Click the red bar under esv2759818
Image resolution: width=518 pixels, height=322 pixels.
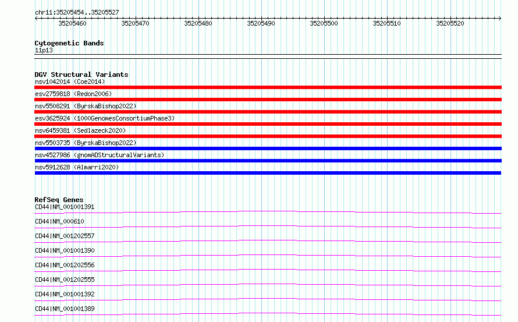tap(268, 100)
